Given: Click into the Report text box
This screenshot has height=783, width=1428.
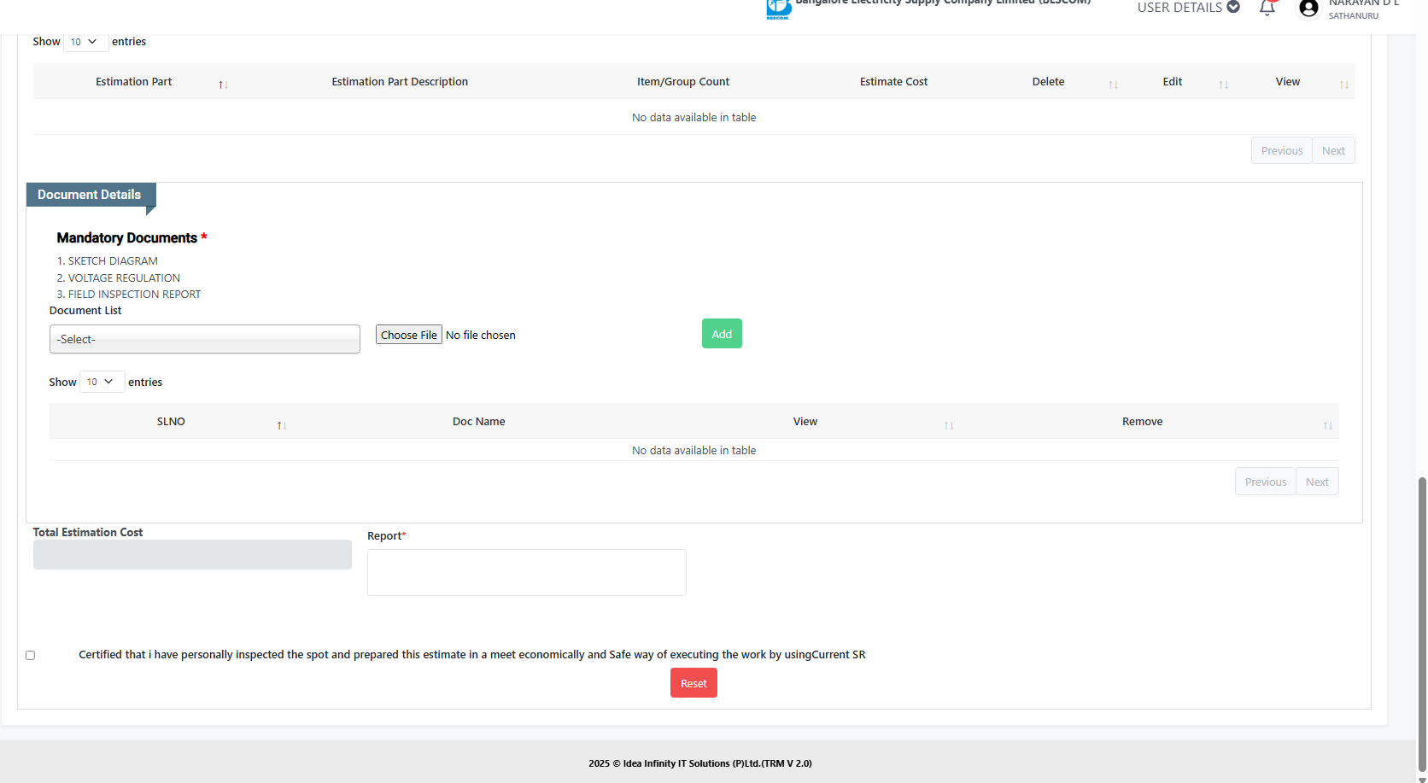Looking at the screenshot, I should click(527, 572).
